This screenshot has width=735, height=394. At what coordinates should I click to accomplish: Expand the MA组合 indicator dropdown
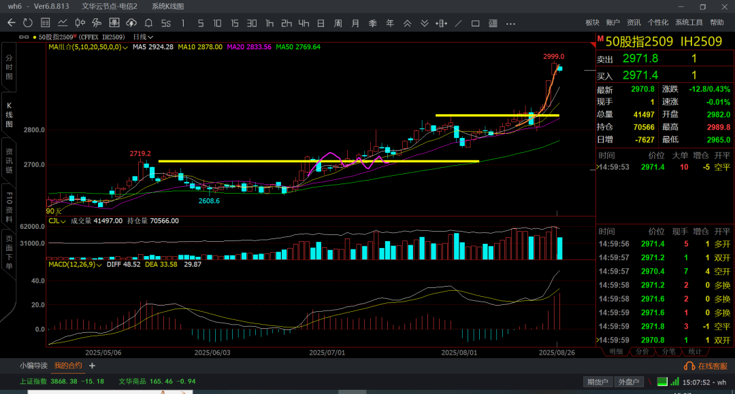88,47
